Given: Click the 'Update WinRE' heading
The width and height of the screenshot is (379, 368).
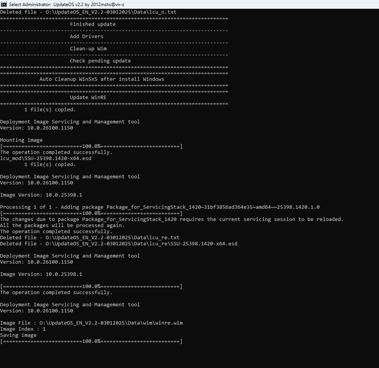Looking at the screenshot, I should tap(88, 98).
